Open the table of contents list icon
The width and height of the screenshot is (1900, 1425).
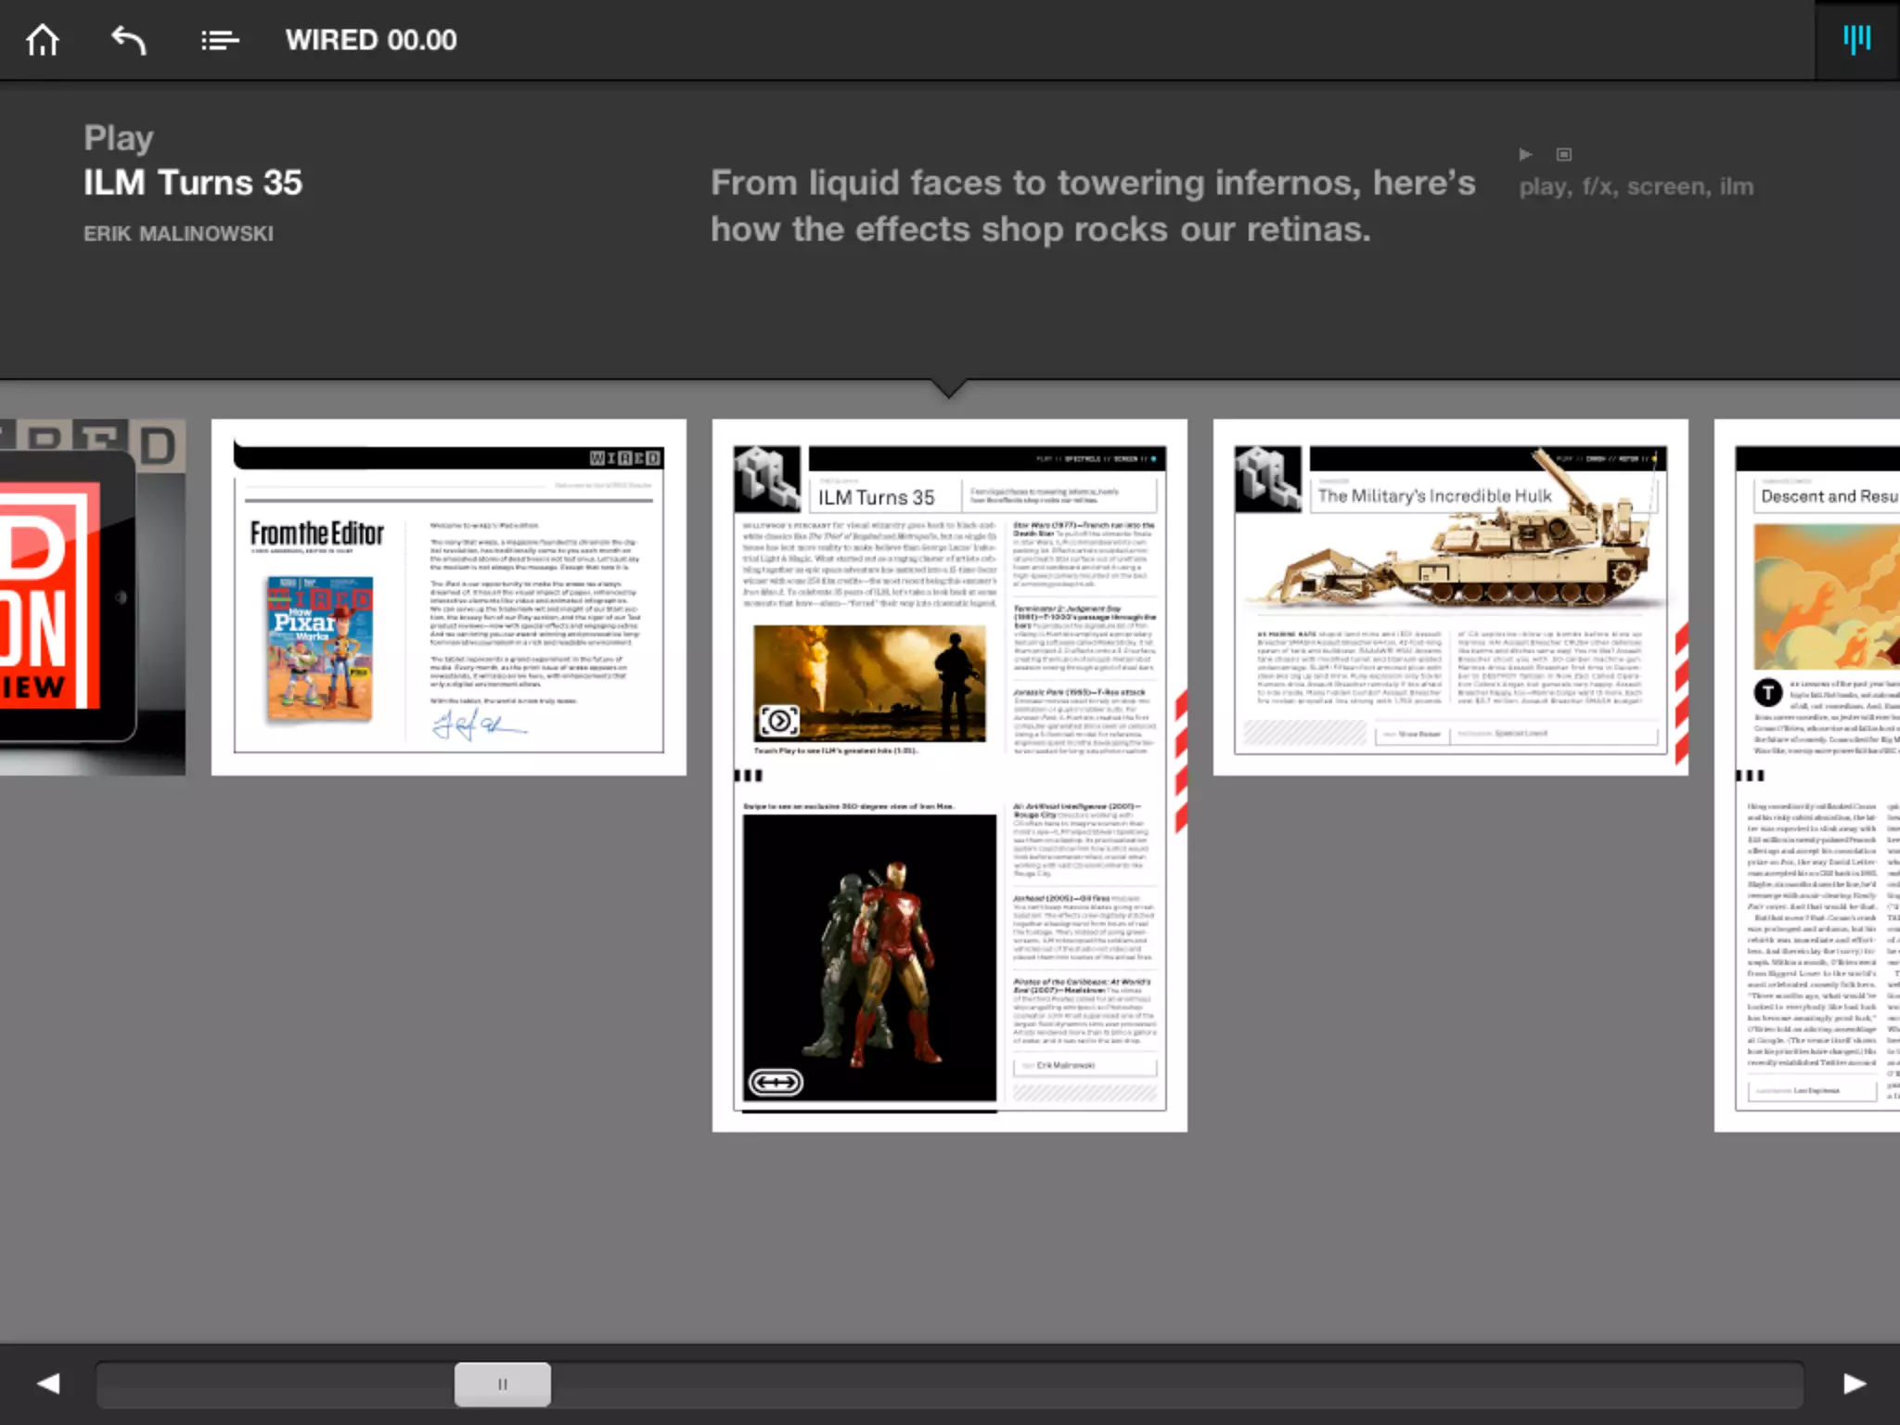point(219,40)
